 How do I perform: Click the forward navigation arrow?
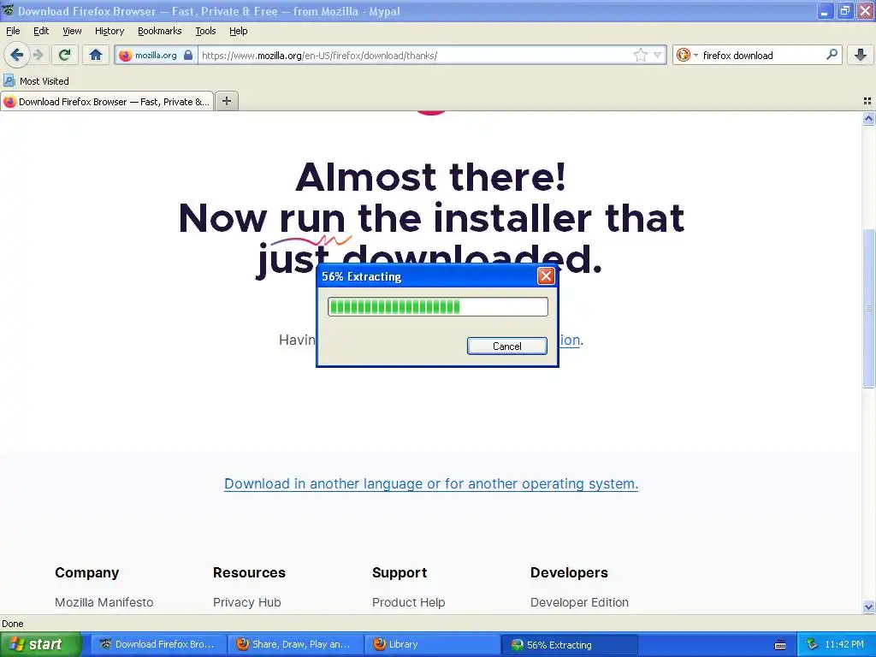[38, 55]
